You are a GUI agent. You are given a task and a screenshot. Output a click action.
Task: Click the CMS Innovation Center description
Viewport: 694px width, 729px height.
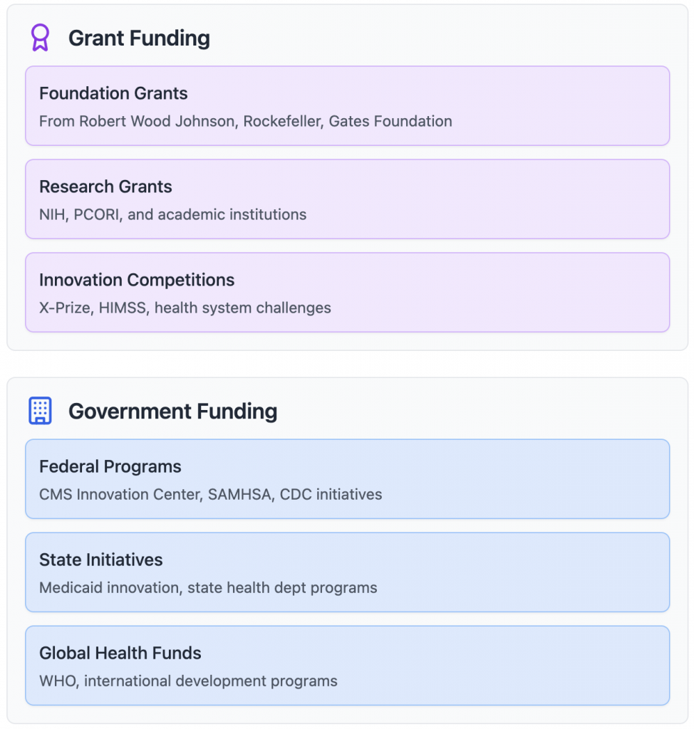tap(211, 494)
